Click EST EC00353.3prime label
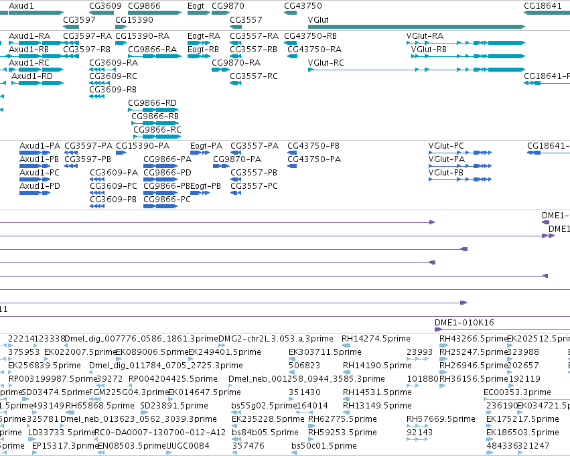570x456 pixels. 517,392
